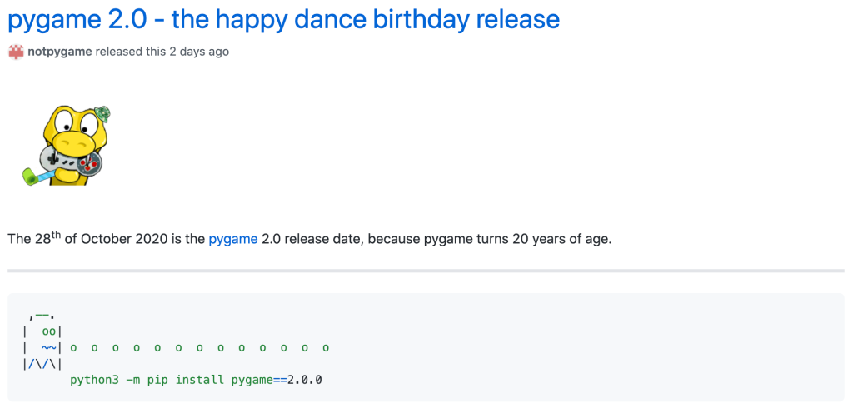This screenshot has width=853, height=408.
Task: Click 'python3' in the install command
Action: (94, 380)
